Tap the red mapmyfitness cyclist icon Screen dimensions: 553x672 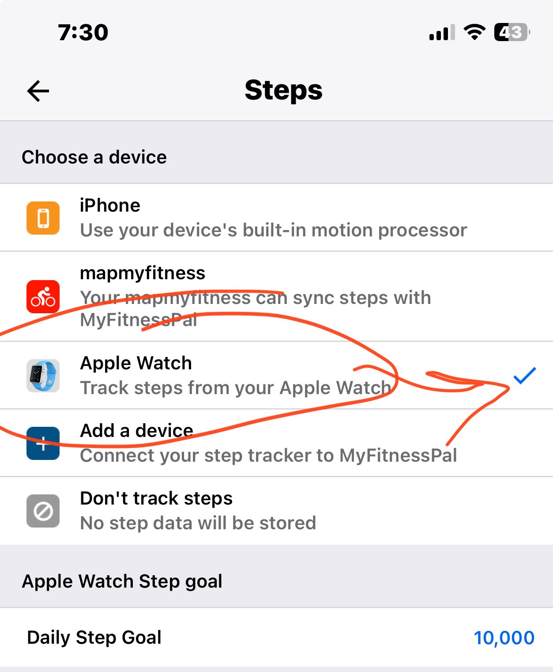pyautogui.click(x=43, y=296)
